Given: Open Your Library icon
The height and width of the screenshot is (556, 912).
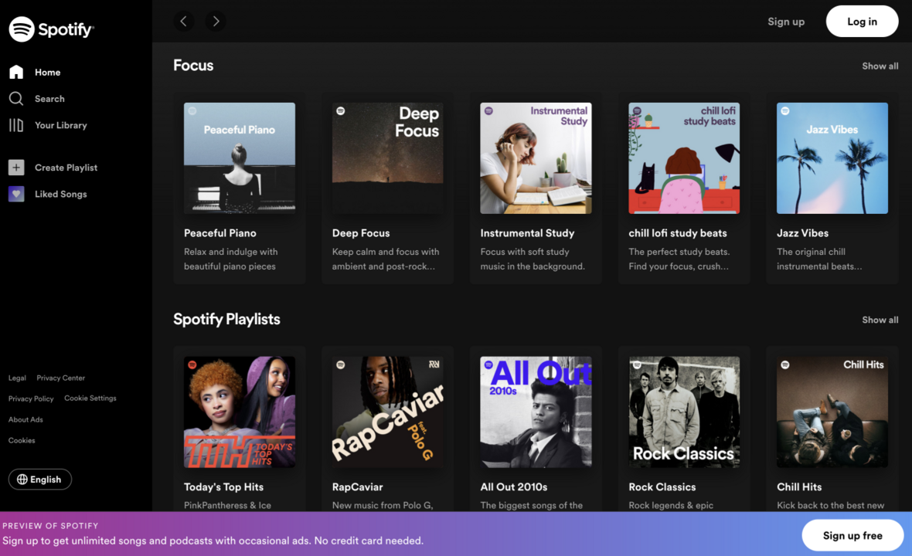Looking at the screenshot, I should pyautogui.click(x=16, y=125).
